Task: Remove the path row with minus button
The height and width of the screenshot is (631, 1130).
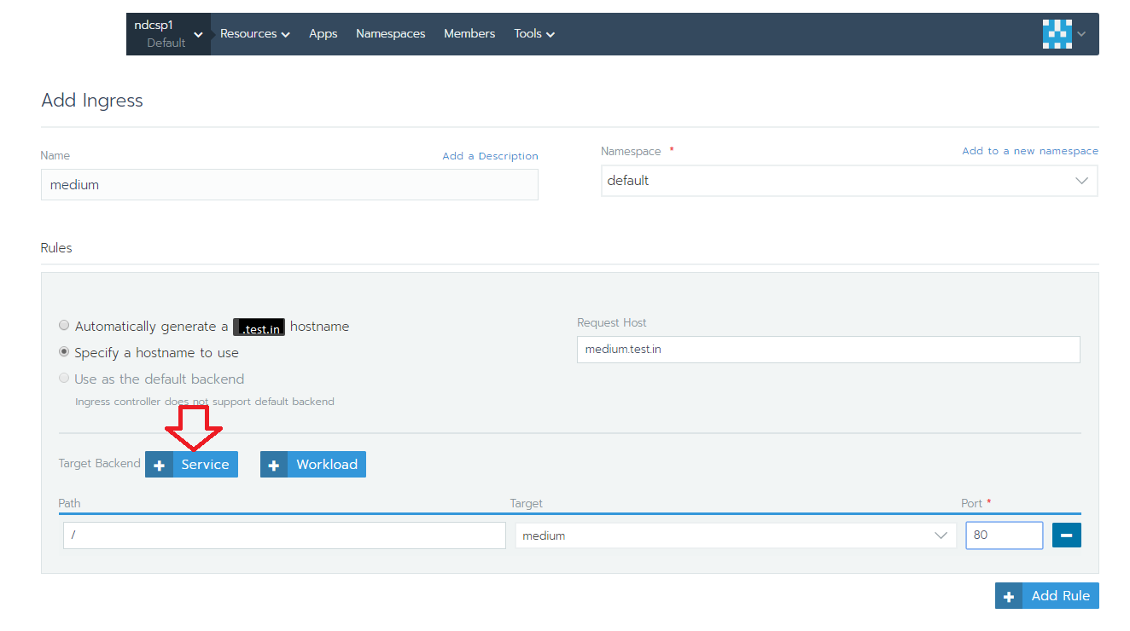Action: tap(1067, 535)
